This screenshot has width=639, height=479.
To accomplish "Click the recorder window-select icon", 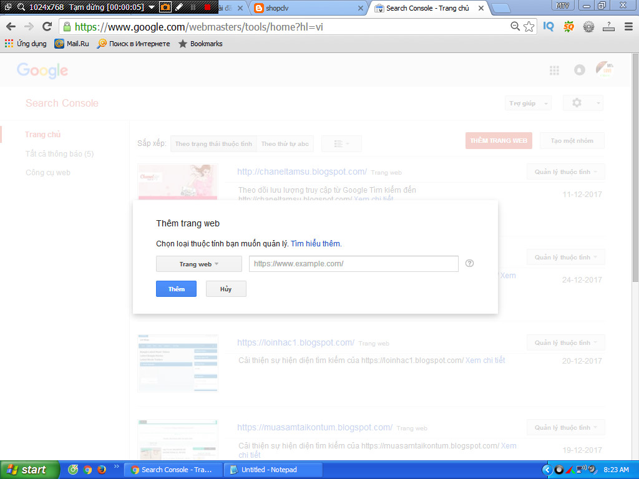I will tap(7, 7).
